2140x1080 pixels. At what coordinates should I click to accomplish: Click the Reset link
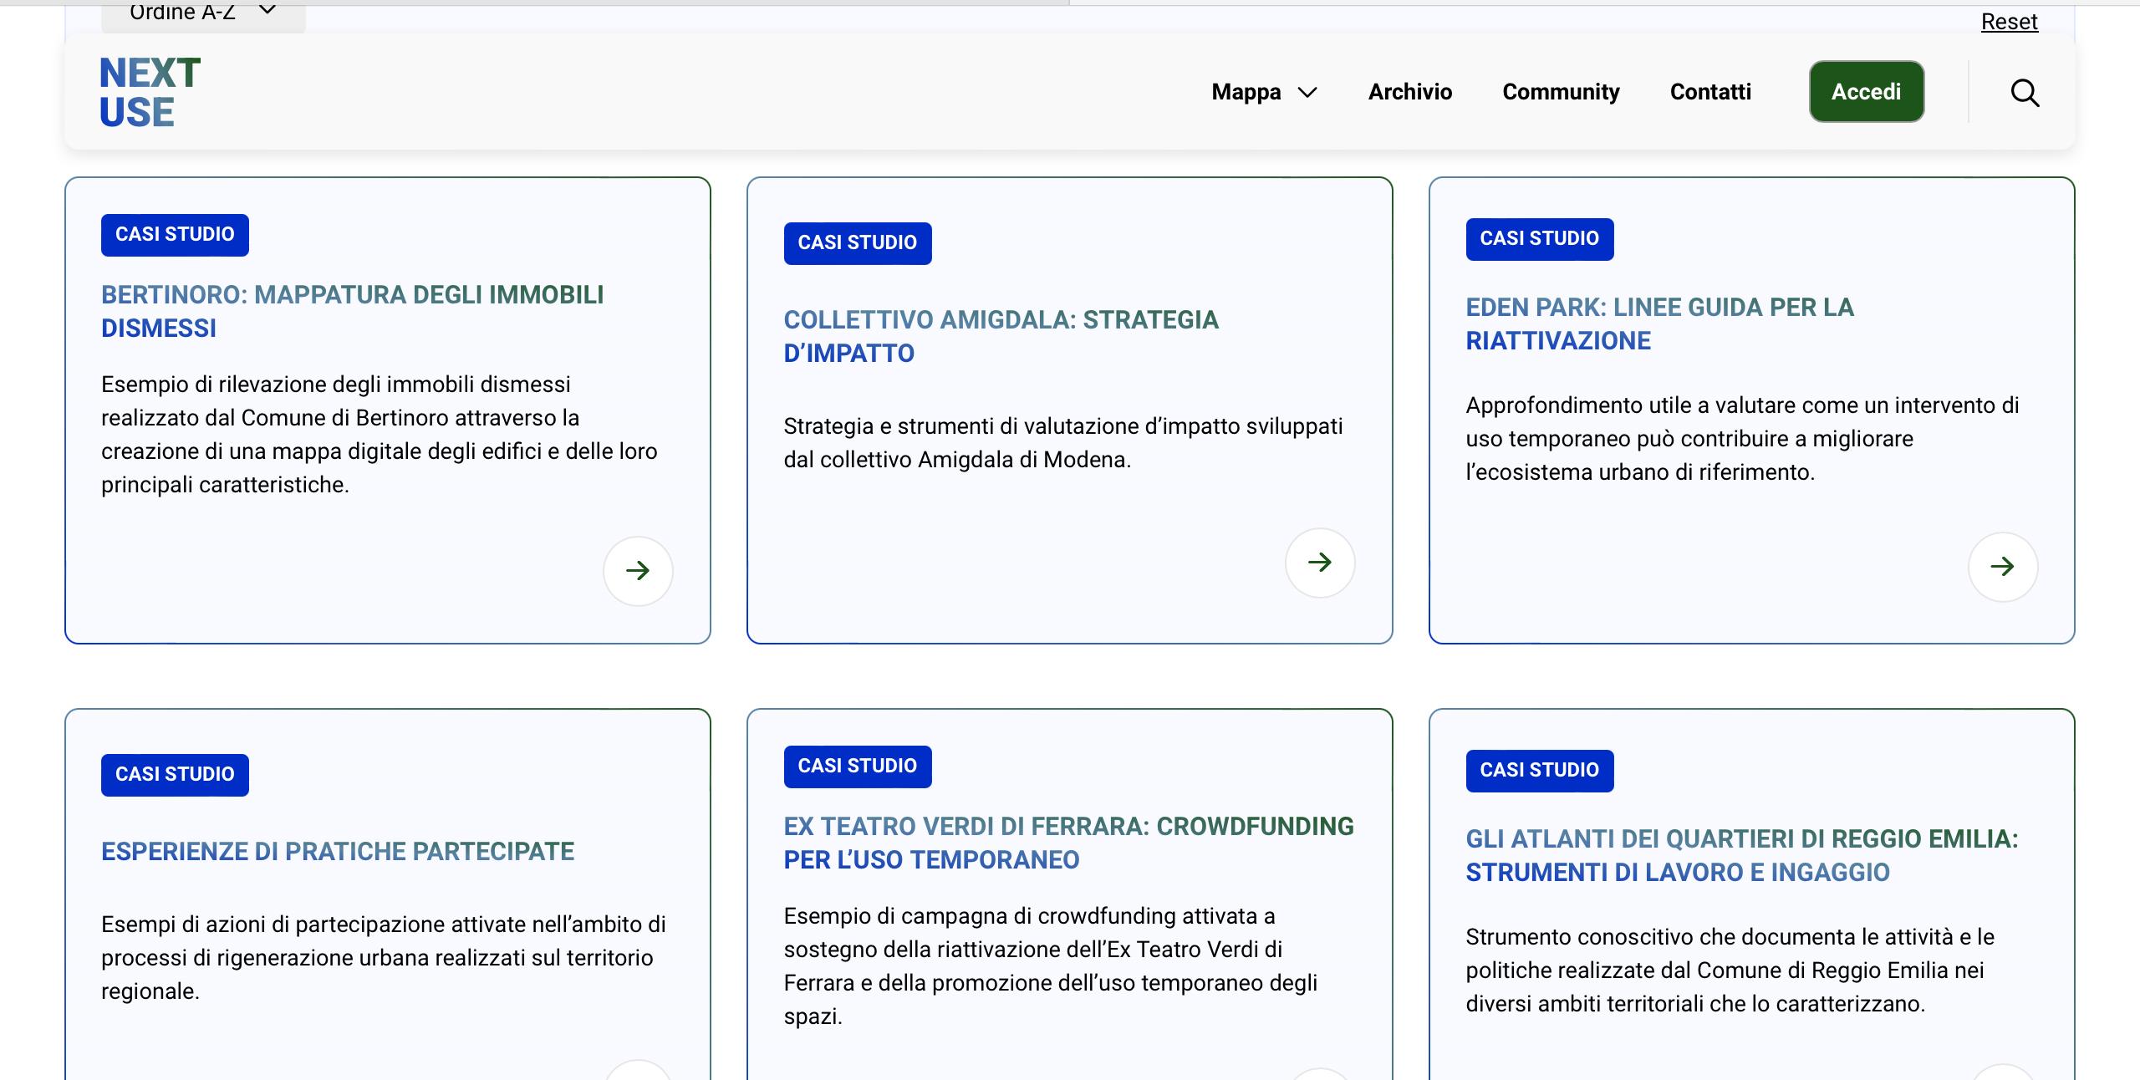tap(2009, 22)
